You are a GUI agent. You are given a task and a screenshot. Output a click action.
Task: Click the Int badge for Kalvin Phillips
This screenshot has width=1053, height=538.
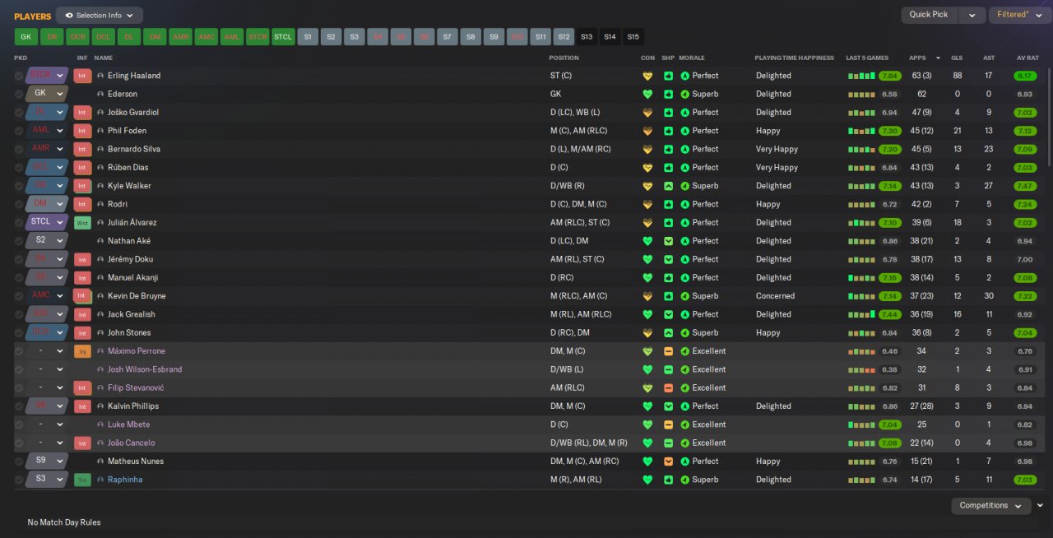click(x=82, y=406)
